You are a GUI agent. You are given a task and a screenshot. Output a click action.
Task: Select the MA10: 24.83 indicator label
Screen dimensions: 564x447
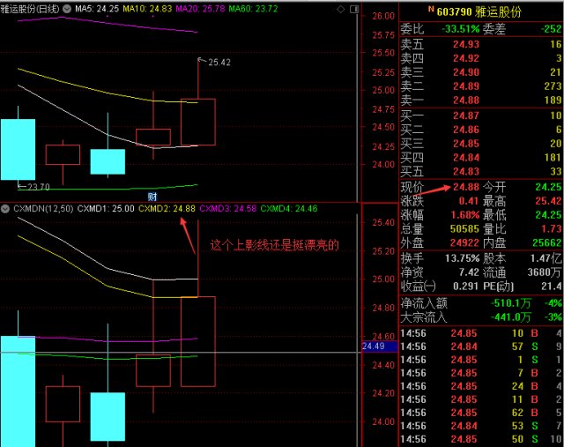(x=147, y=9)
